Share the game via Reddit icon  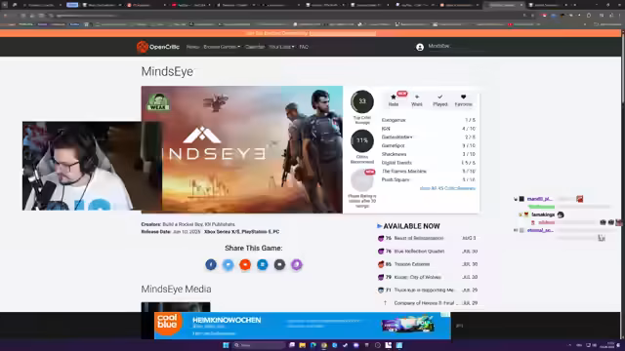(x=245, y=264)
